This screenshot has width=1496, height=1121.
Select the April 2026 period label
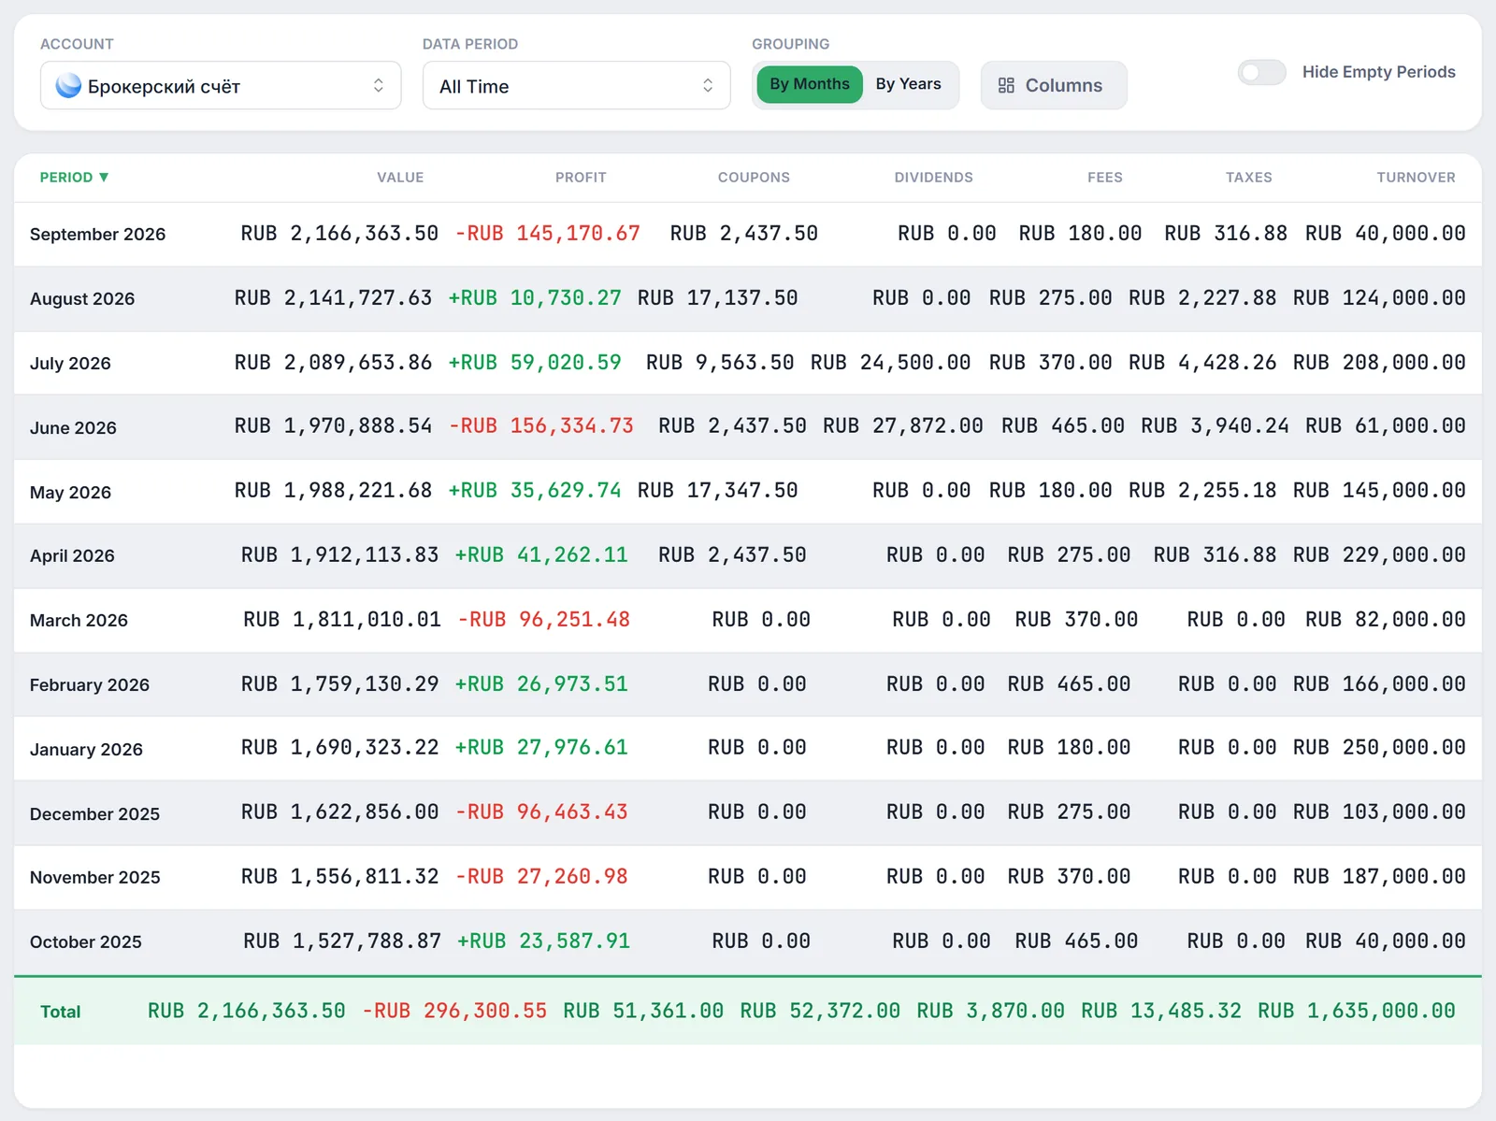tap(72, 555)
